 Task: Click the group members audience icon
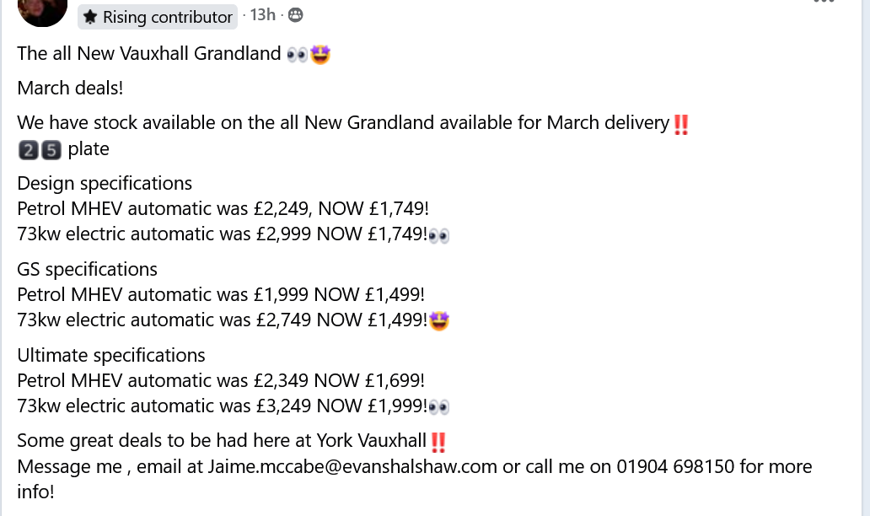[295, 14]
